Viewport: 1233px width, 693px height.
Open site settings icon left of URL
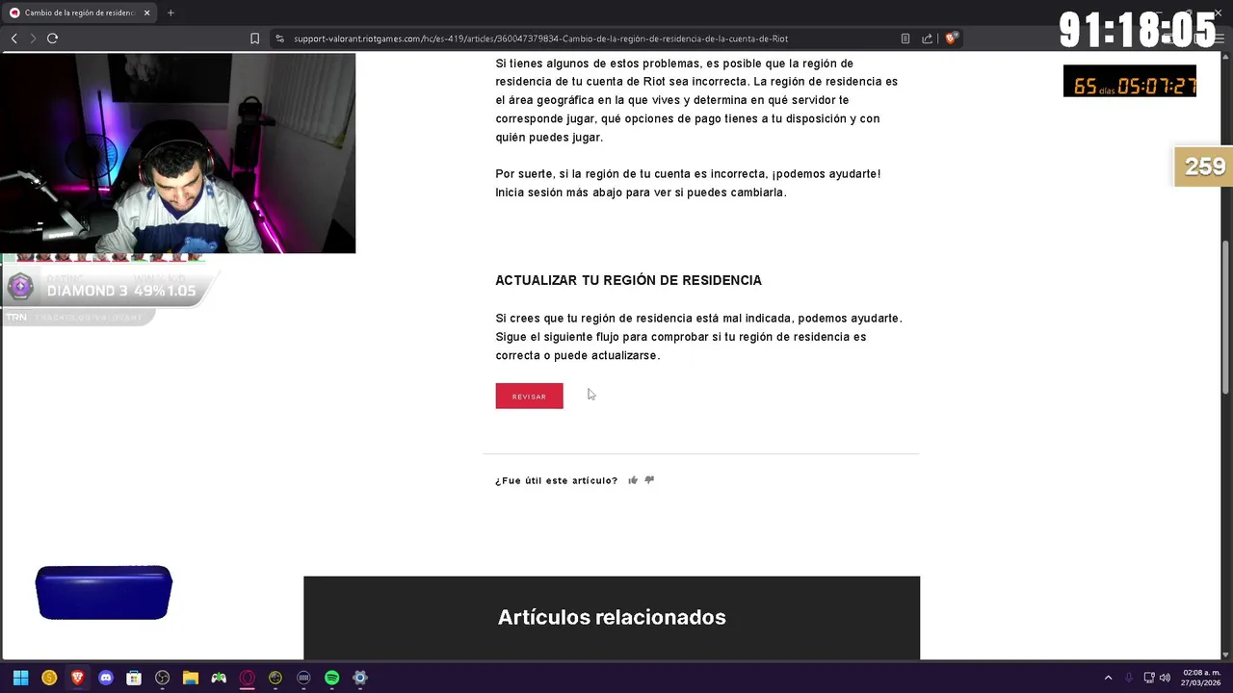[x=279, y=38]
